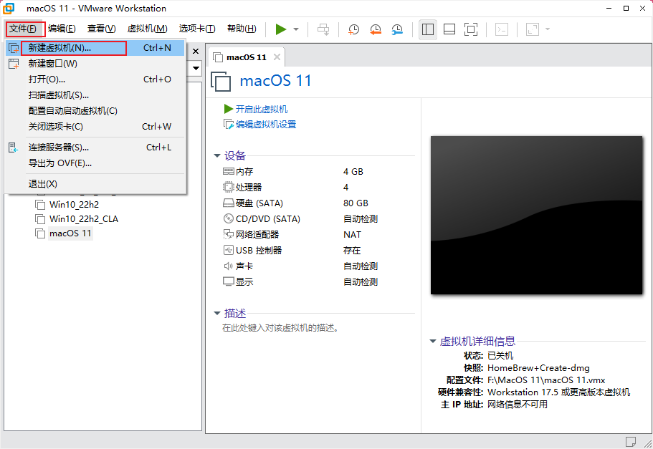Collapse the 描述 section
This screenshot has width=653, height=449.
[x=217, y=314]
